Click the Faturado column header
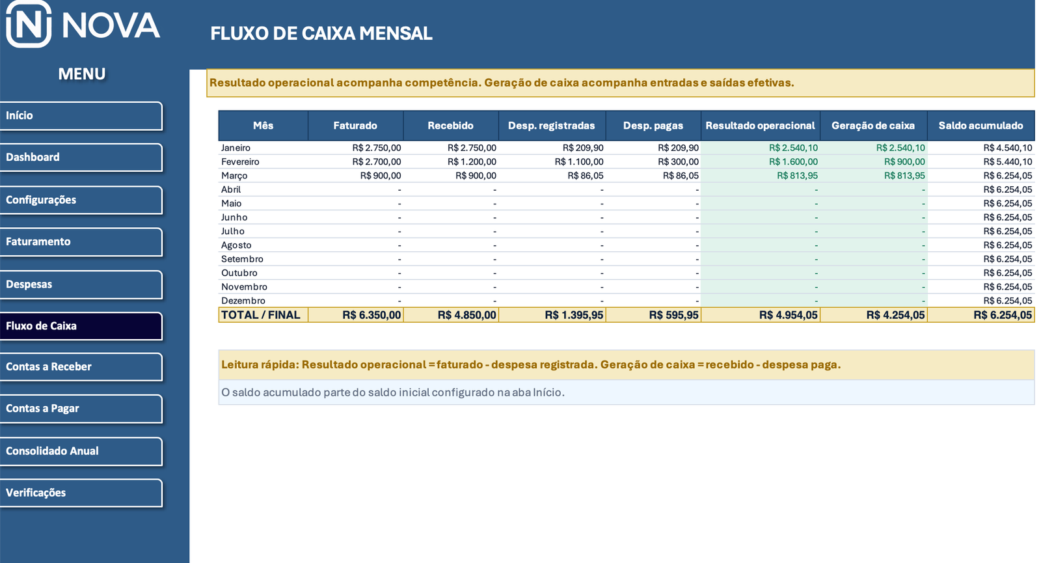This screenshot has height=563, width=1041. pos(355,126)
